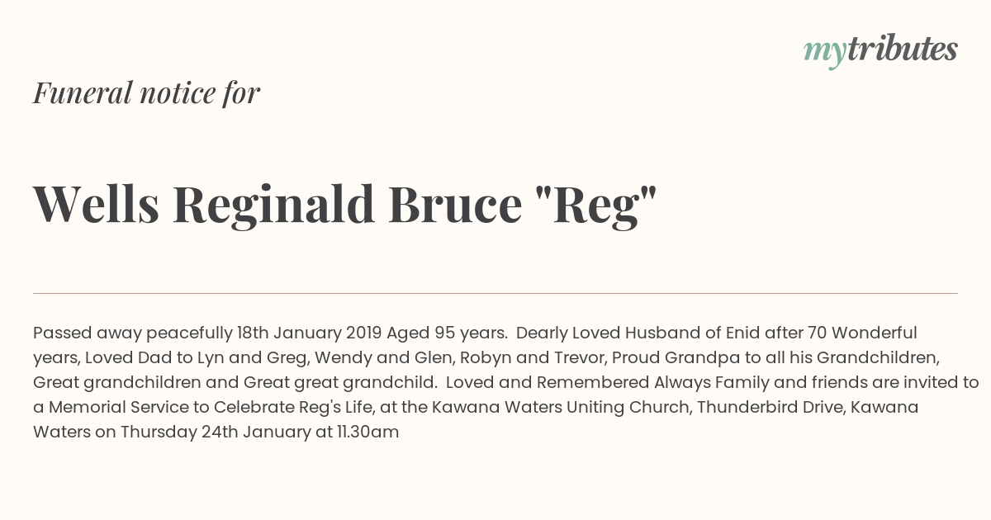Click the green "my" part of logo
This screenshot has width=991, height=520.
click(x=825, y=53)
